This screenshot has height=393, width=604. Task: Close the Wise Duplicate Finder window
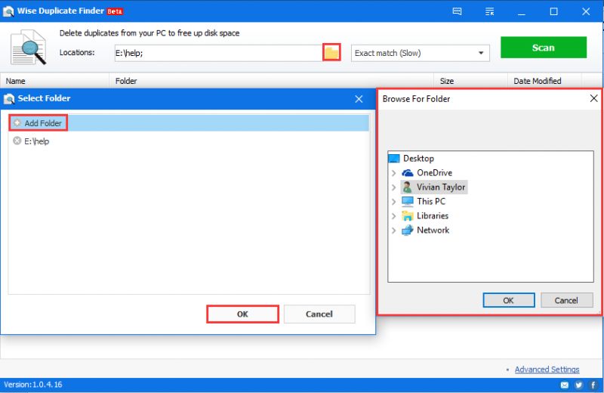pyautogui.click(x=586, y=11)
